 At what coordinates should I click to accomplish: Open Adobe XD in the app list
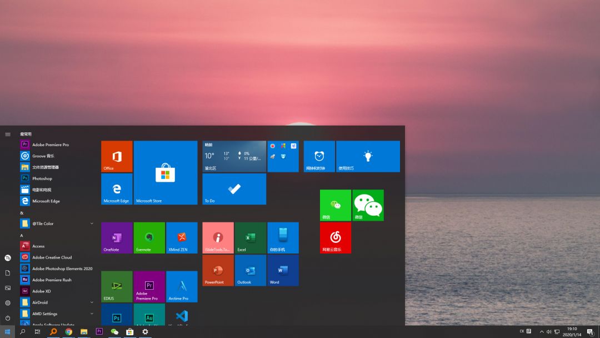click(57, 291)
